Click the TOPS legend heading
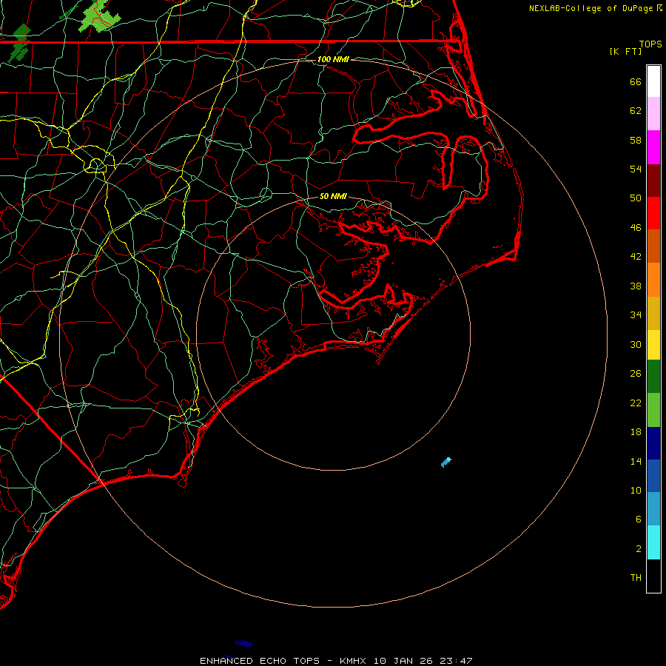Image resolution: width=666 pixels, height=666 pixels. click(650, 44)
